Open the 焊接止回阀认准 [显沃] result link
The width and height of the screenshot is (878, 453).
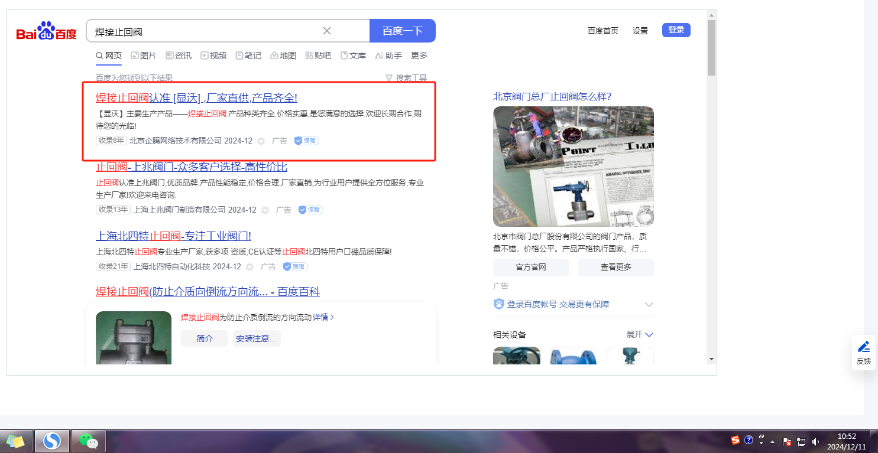(x=196, y=98)
